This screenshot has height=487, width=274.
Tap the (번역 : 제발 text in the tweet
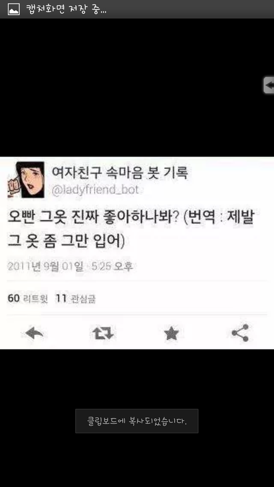coord(219,219)
